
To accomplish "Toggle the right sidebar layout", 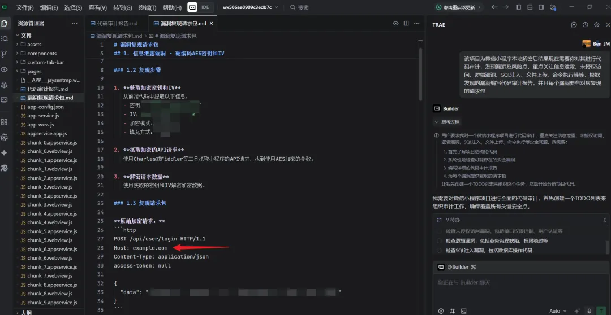I will point(541,7).
